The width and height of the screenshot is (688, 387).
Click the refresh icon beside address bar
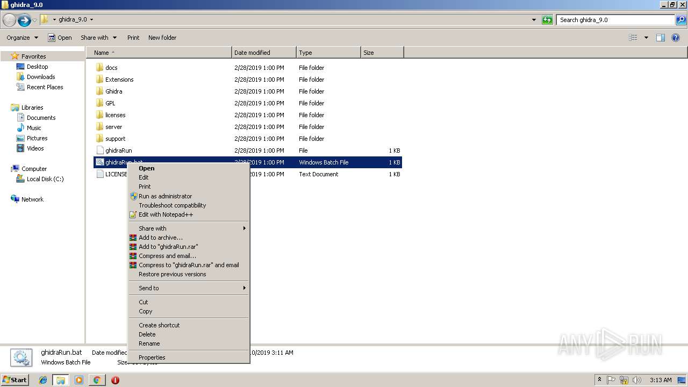click(x=547, y=20)
